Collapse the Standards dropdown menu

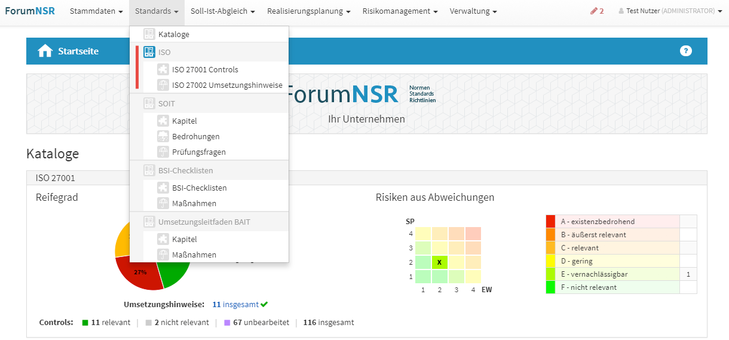[157, 11]
